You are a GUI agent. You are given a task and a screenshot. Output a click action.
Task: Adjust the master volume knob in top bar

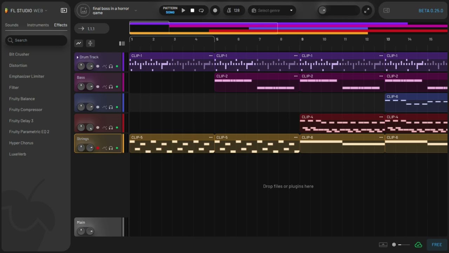[x=322, y=11]
